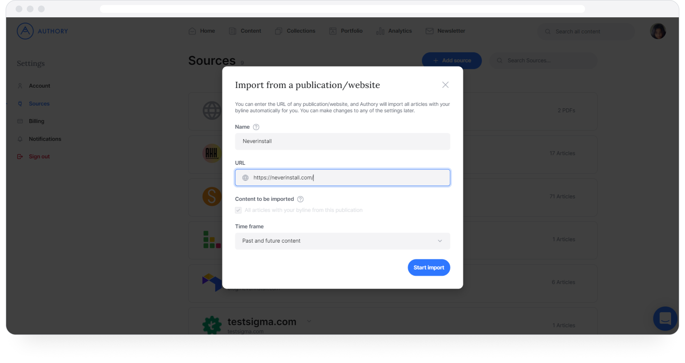Open the Newsletter tab
This screenshot has height=363, width=685.
click(x=445, y=31)
